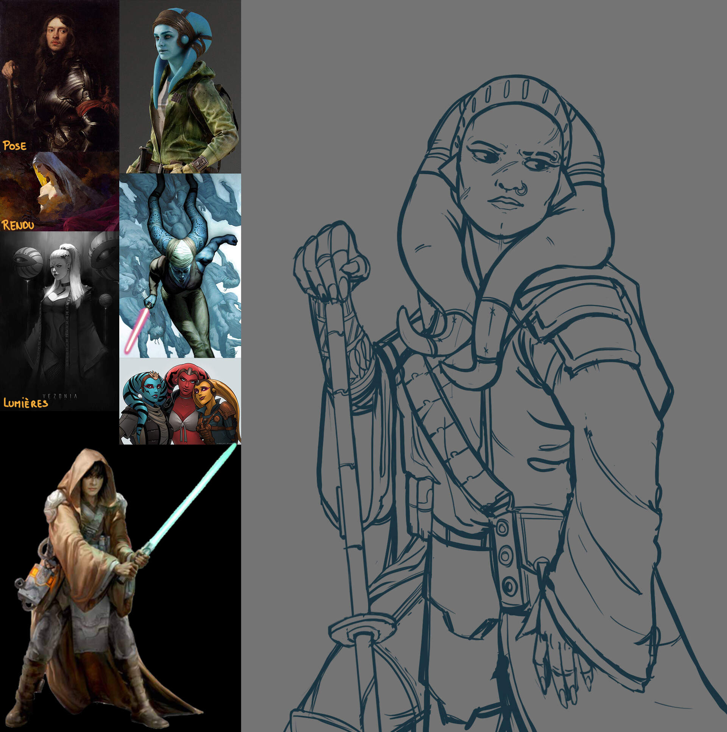The width and height of the screenshot is (727, 732).
Task: Click the orange LUMIÈRES label
Action: click(26, 403)
